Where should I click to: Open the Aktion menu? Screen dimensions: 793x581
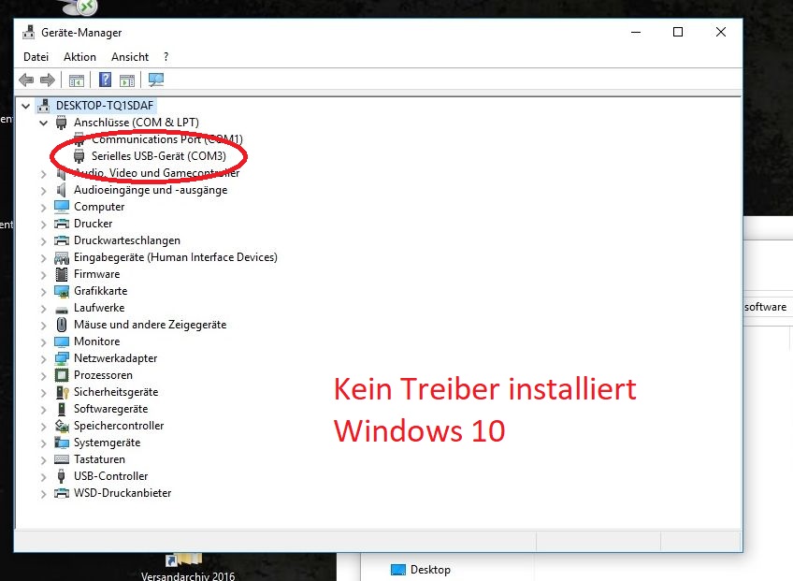coord(79,57)
